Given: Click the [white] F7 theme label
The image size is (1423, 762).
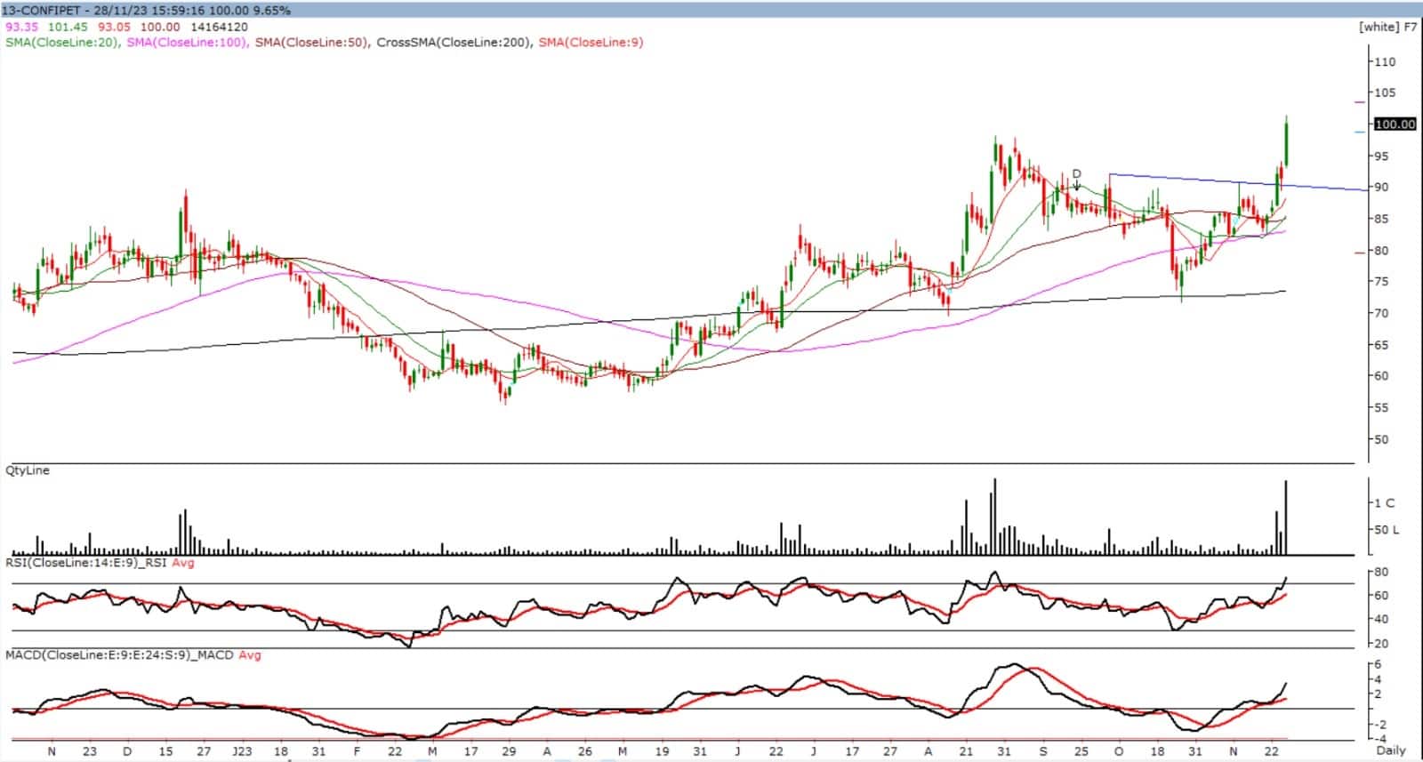Looking at the screenshot, I should 1387,27.
